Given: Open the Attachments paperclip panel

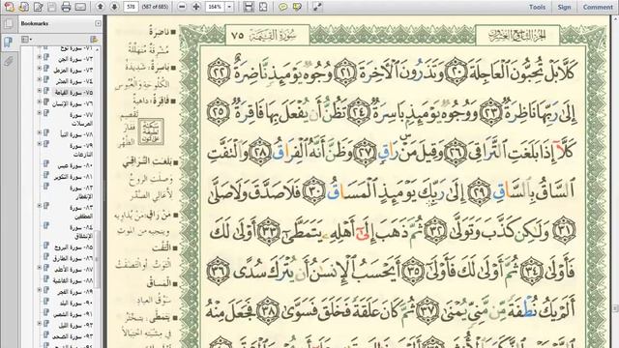Looking at the screenshot, I should tap(9, 61).
